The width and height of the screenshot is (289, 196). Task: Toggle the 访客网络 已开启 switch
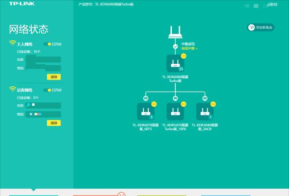pyautogui.click(x=47, y=90)
